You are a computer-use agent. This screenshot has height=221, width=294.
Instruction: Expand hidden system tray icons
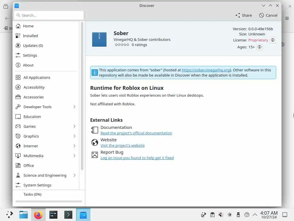[x=255, y=215]
